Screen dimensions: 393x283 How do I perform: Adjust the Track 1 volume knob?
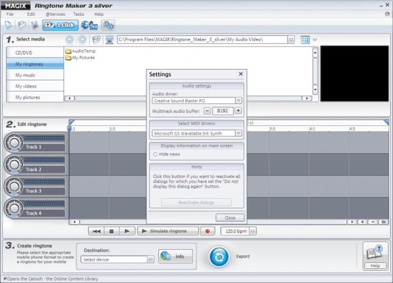14,143
